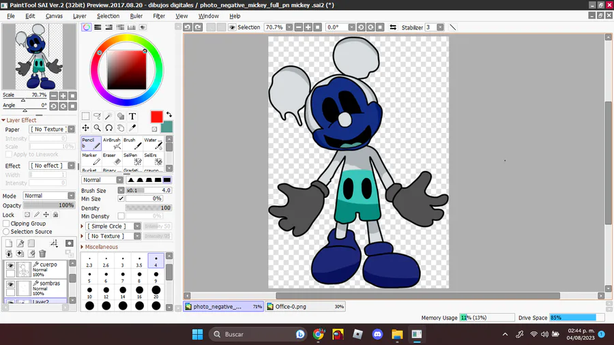Toggle straight line drawing mode
Screen dimensions: 614x345
(453, 27)
